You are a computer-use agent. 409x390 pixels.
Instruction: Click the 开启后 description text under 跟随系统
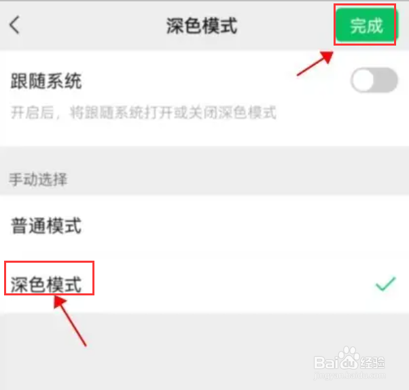pos(143,113)
